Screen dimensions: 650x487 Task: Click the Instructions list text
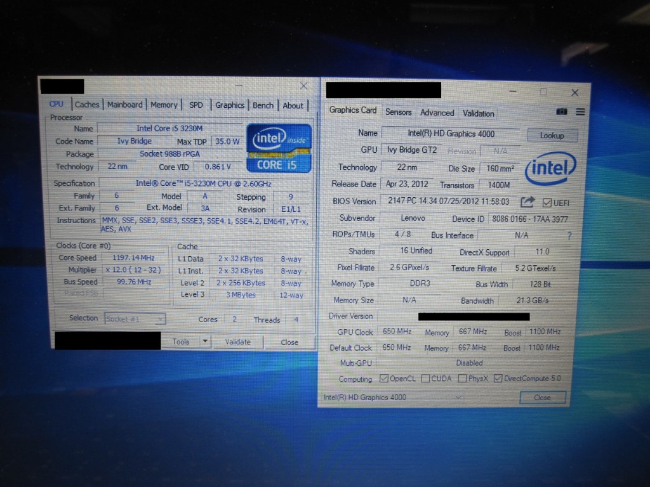[x=204, y=225]
